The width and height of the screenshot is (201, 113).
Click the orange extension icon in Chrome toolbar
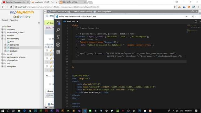(x=189, y=7)
